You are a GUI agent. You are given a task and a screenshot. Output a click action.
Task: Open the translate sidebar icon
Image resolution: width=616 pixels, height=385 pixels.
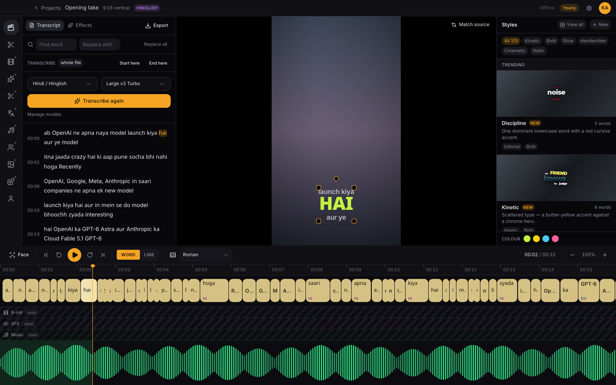[11, 113]
